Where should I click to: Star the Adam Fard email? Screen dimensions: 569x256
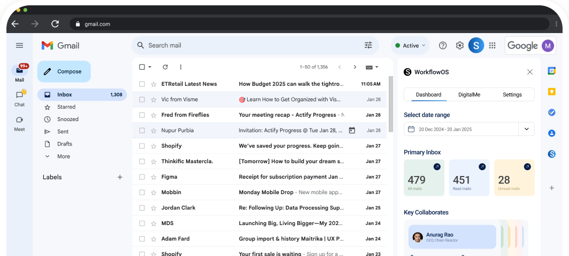pos(153,239)
